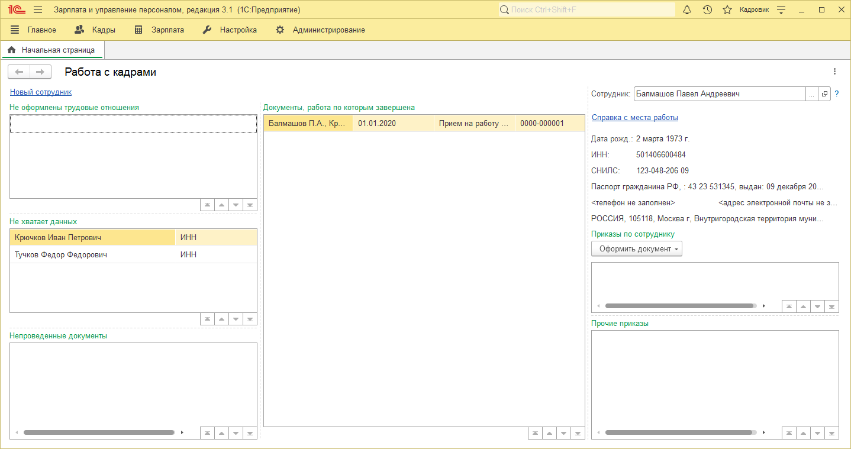Click the back navigation arrow
This screenshot has height=449, width=851.
[x=19, y=72]
